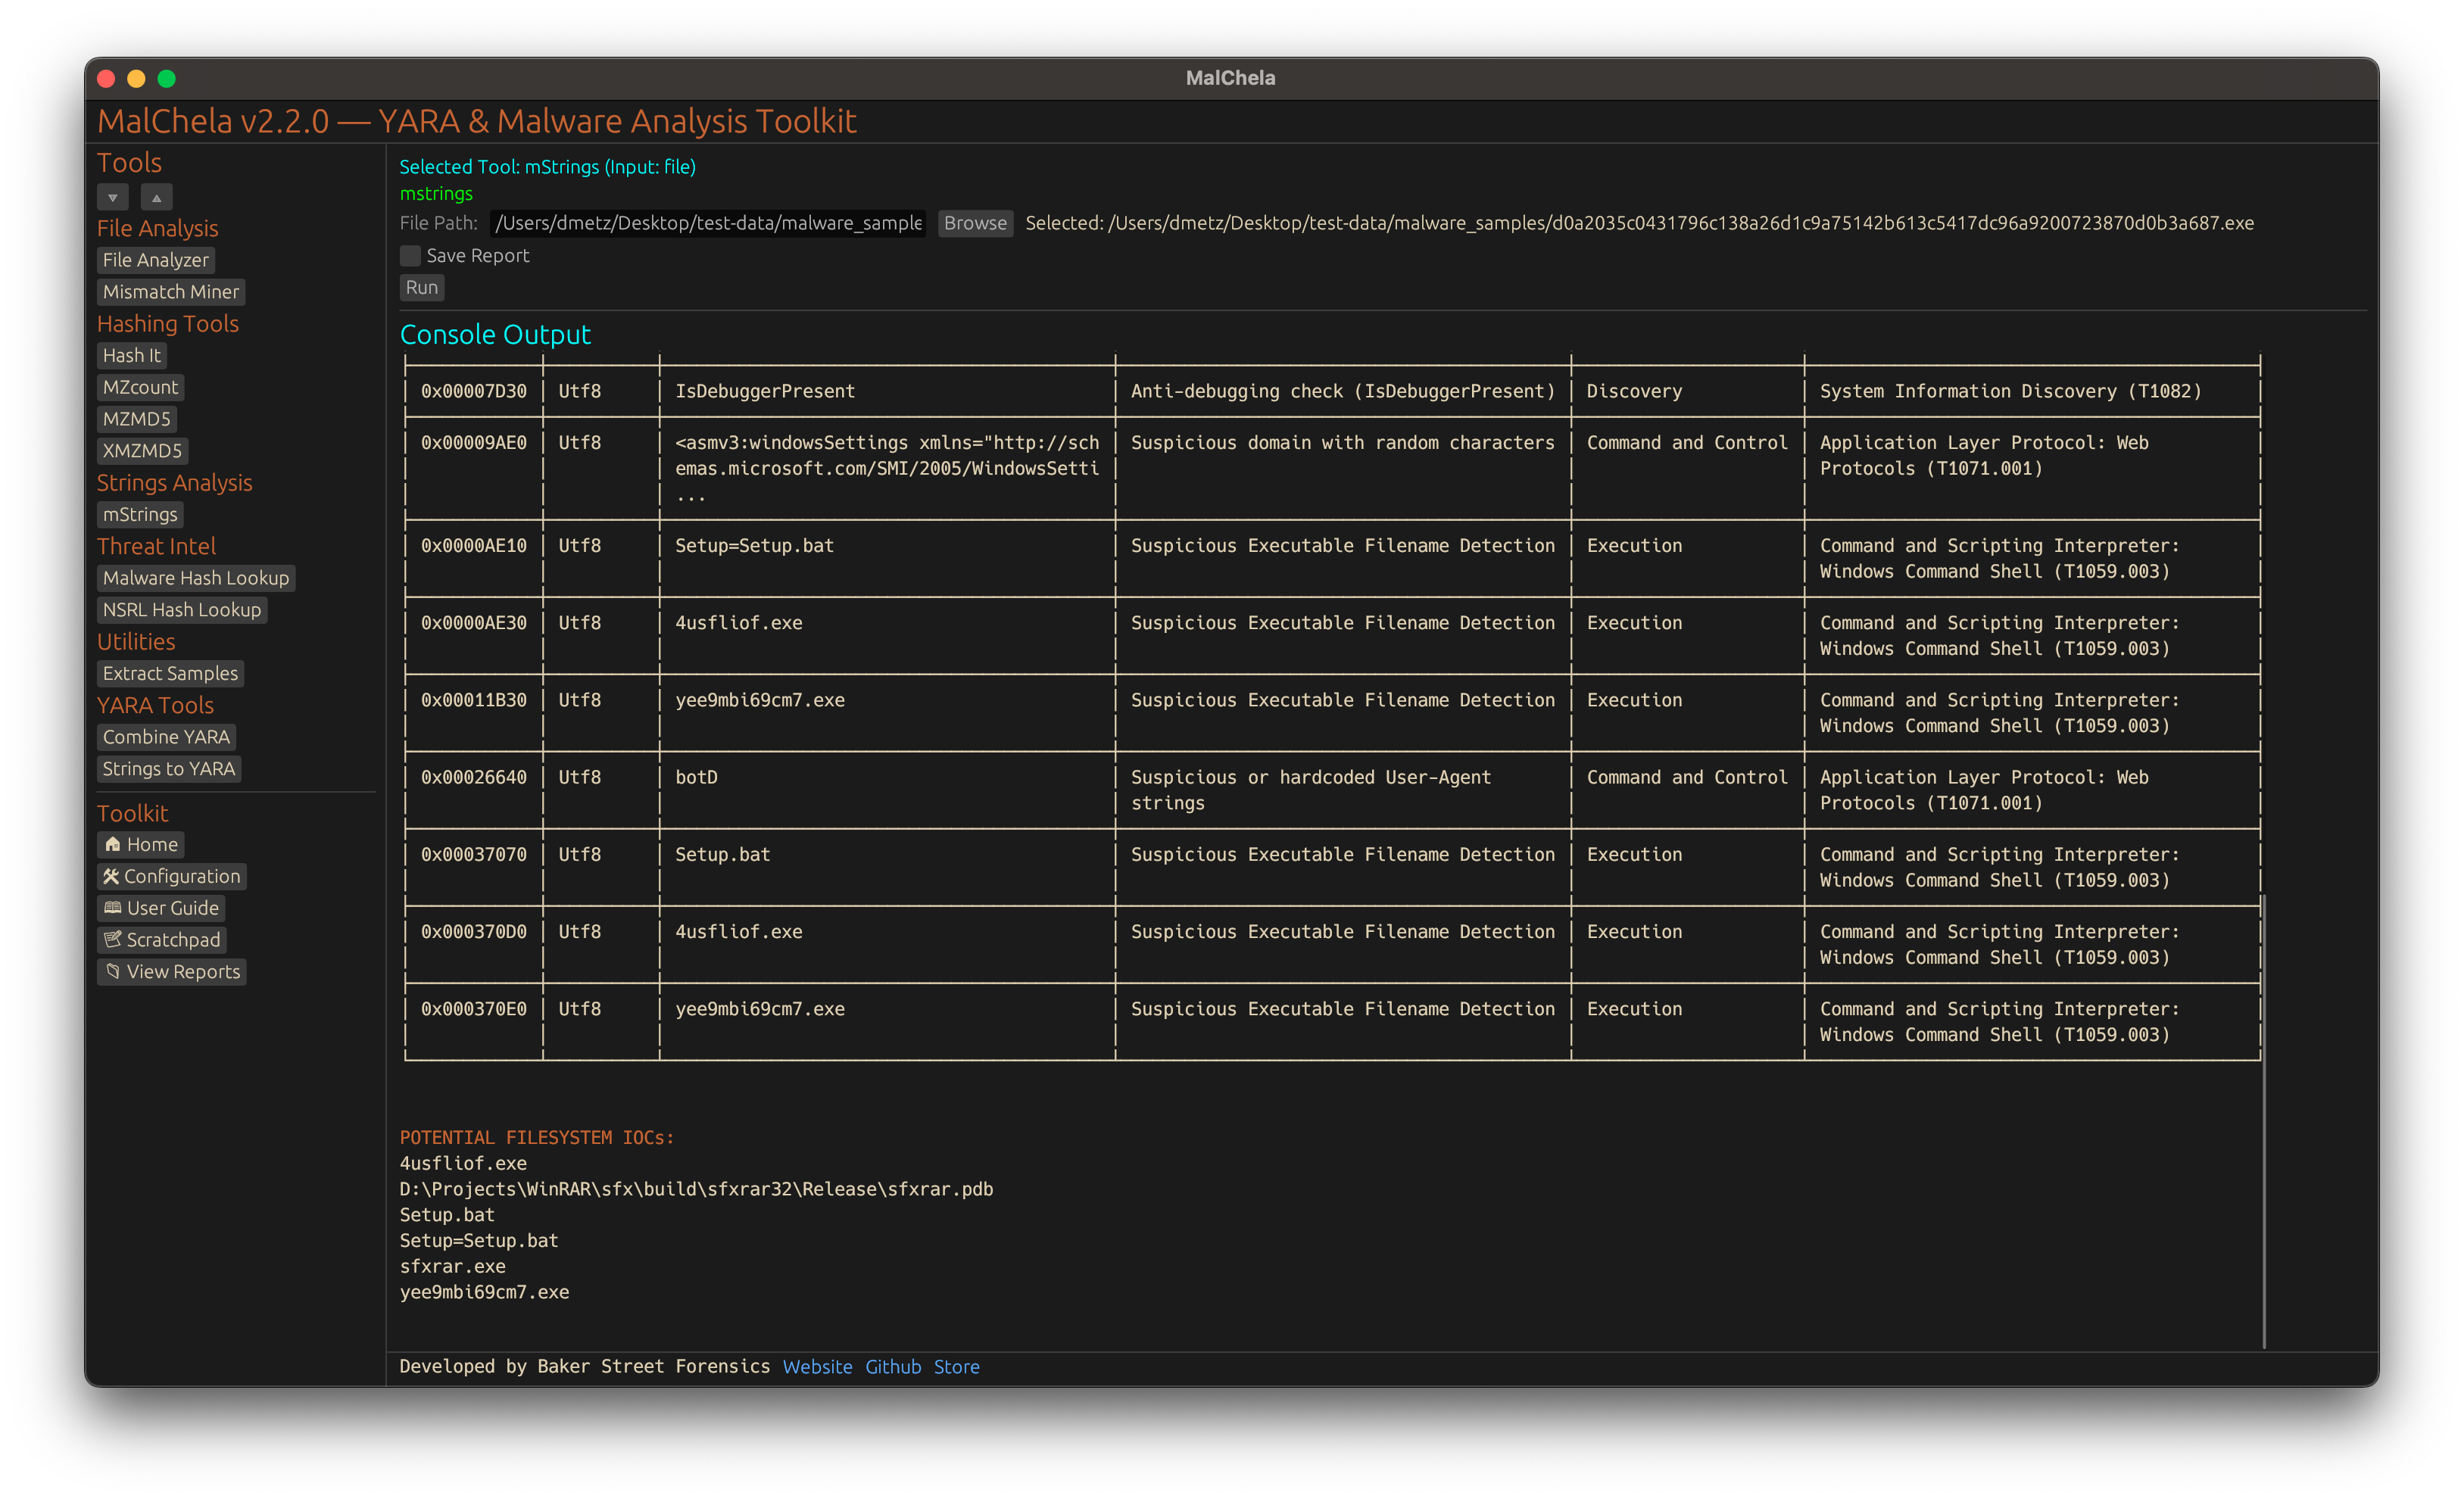Click Suspicious or hardcoded User-Agent strings cell
Screen dimensions: 2464x1499
pos(1311,790)
